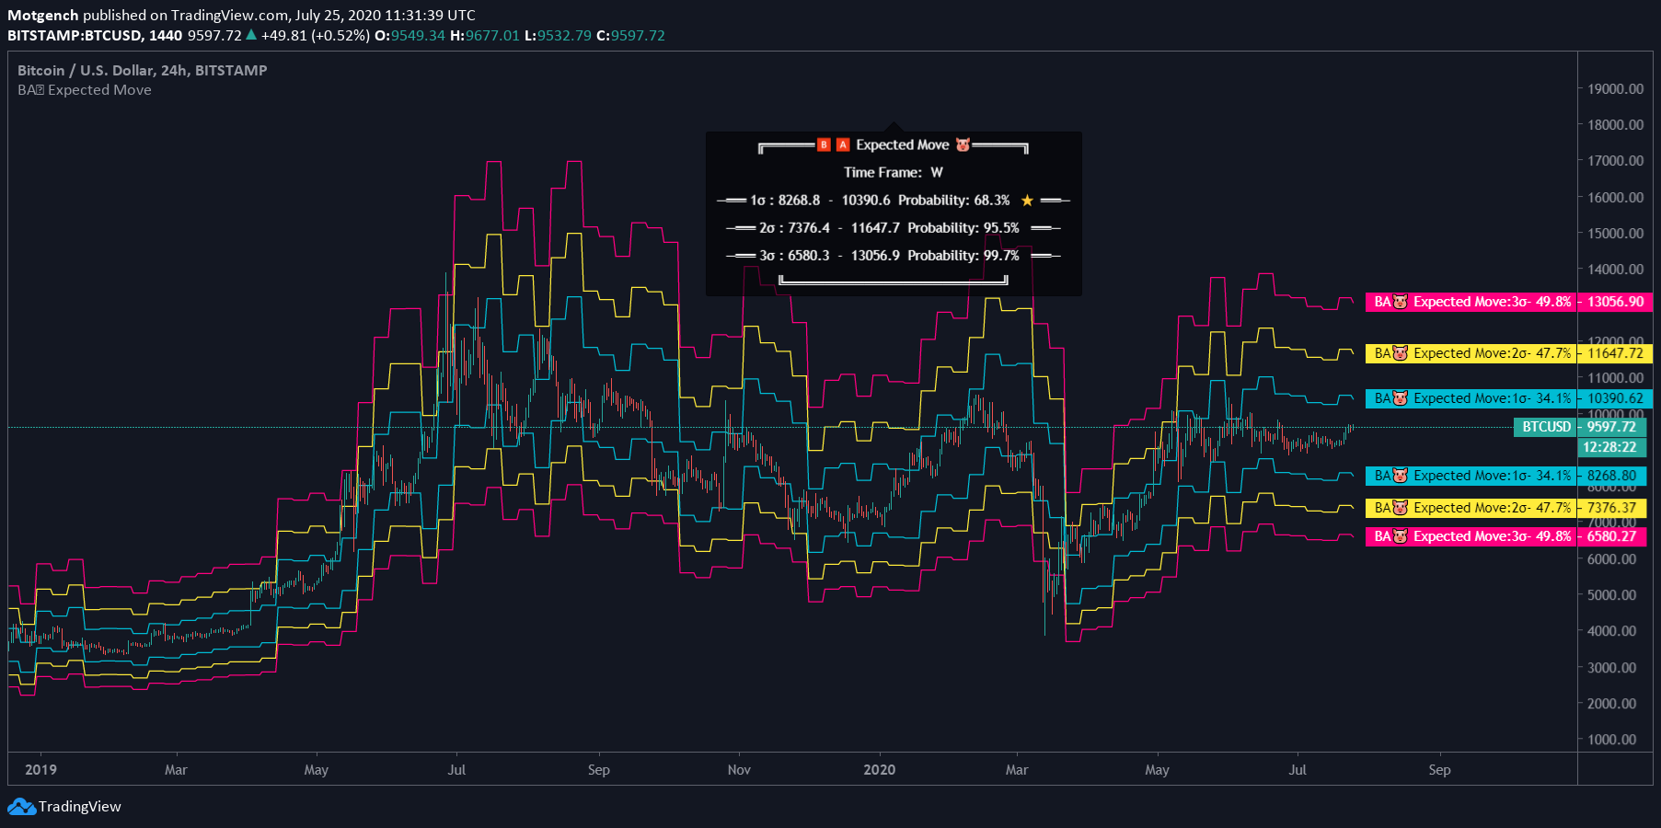Click the Expected Move tooltip title

[902, 145]
